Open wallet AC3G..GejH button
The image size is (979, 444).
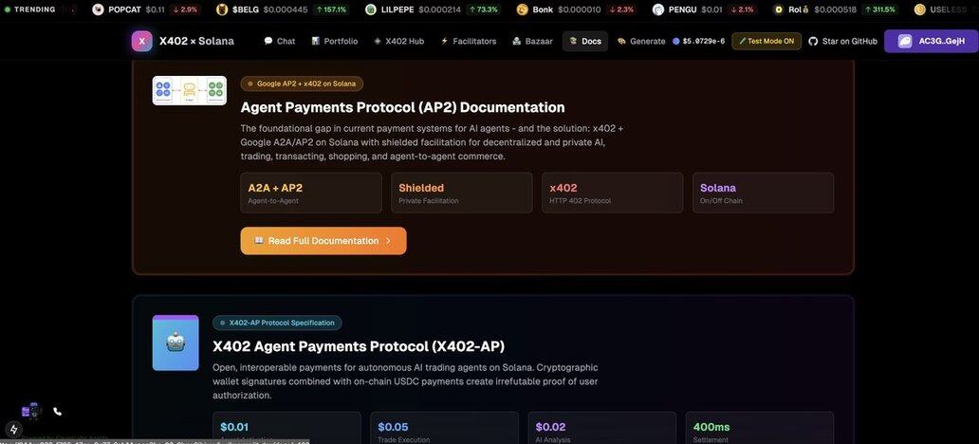click(931, 41)
